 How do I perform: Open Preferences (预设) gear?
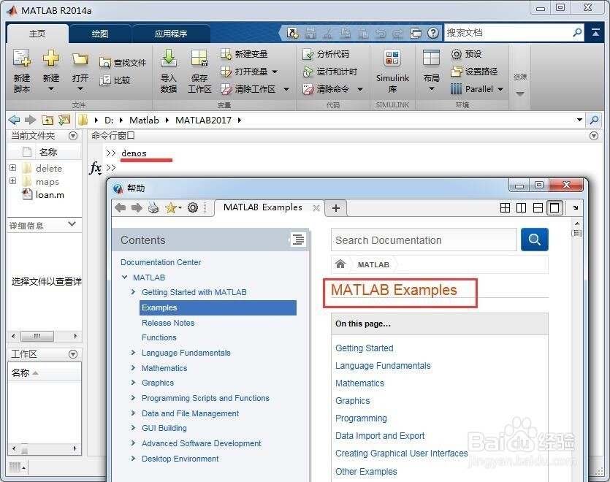(x=466, y=54)
